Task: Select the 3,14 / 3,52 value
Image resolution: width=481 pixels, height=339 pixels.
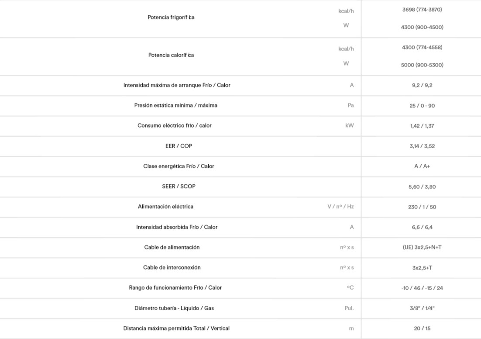Action: click(422, 146)
